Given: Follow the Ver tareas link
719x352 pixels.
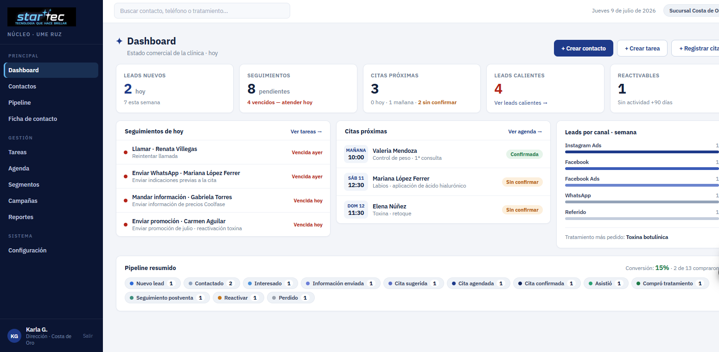Looking at the screenshot, I should pos(306,132).
